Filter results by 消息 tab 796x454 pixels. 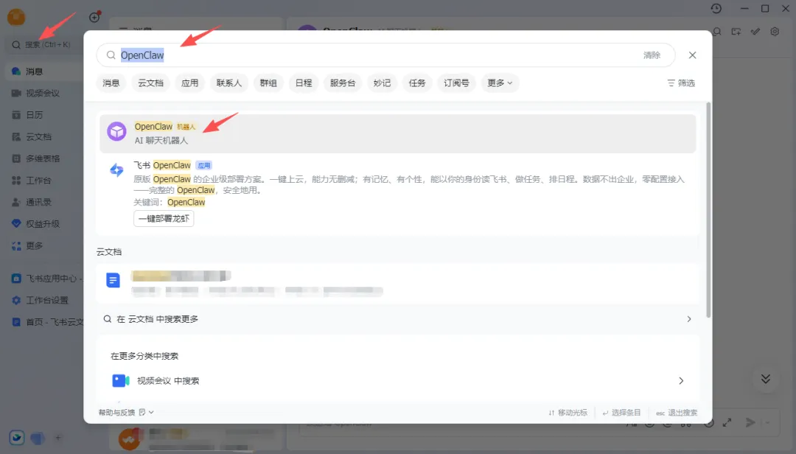pos(111,83)
